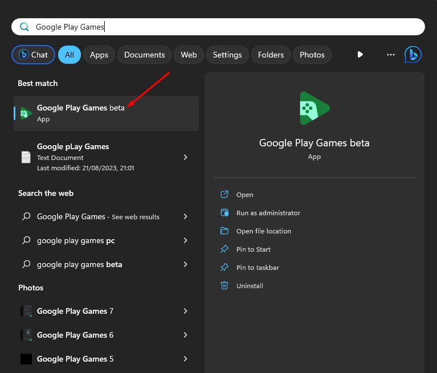Viewport: 437px width, 373px height.
Task: Click the Google Play Games beta title in details pane
Action: point(315,143)
